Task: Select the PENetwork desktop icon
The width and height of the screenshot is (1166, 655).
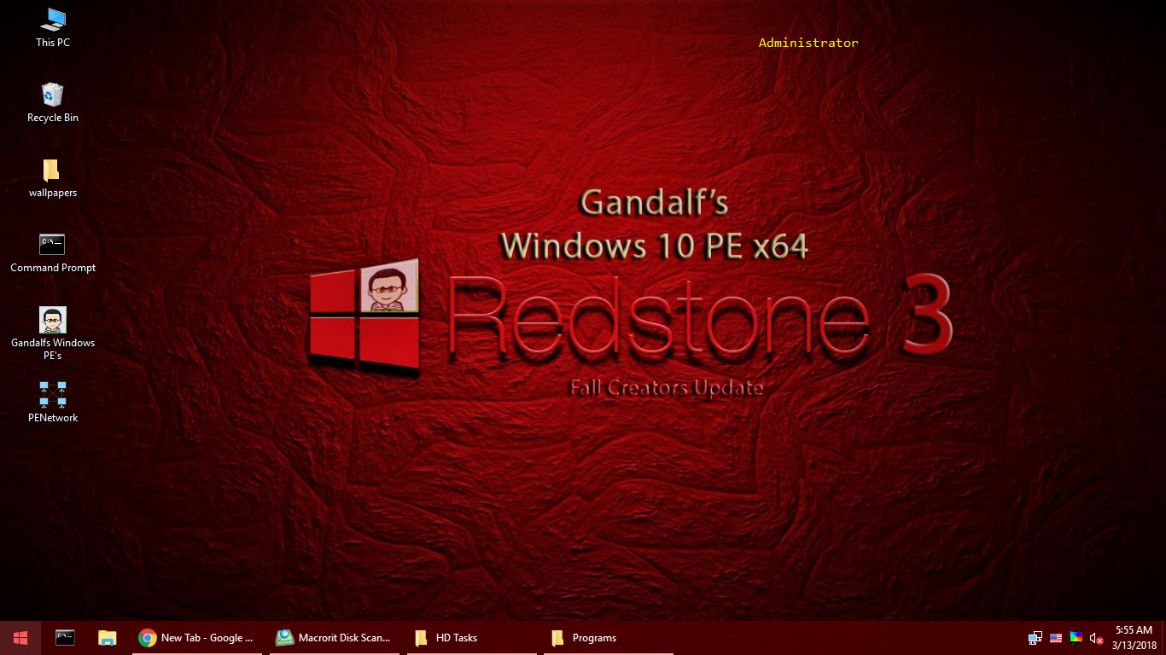Action: (53, 403)
